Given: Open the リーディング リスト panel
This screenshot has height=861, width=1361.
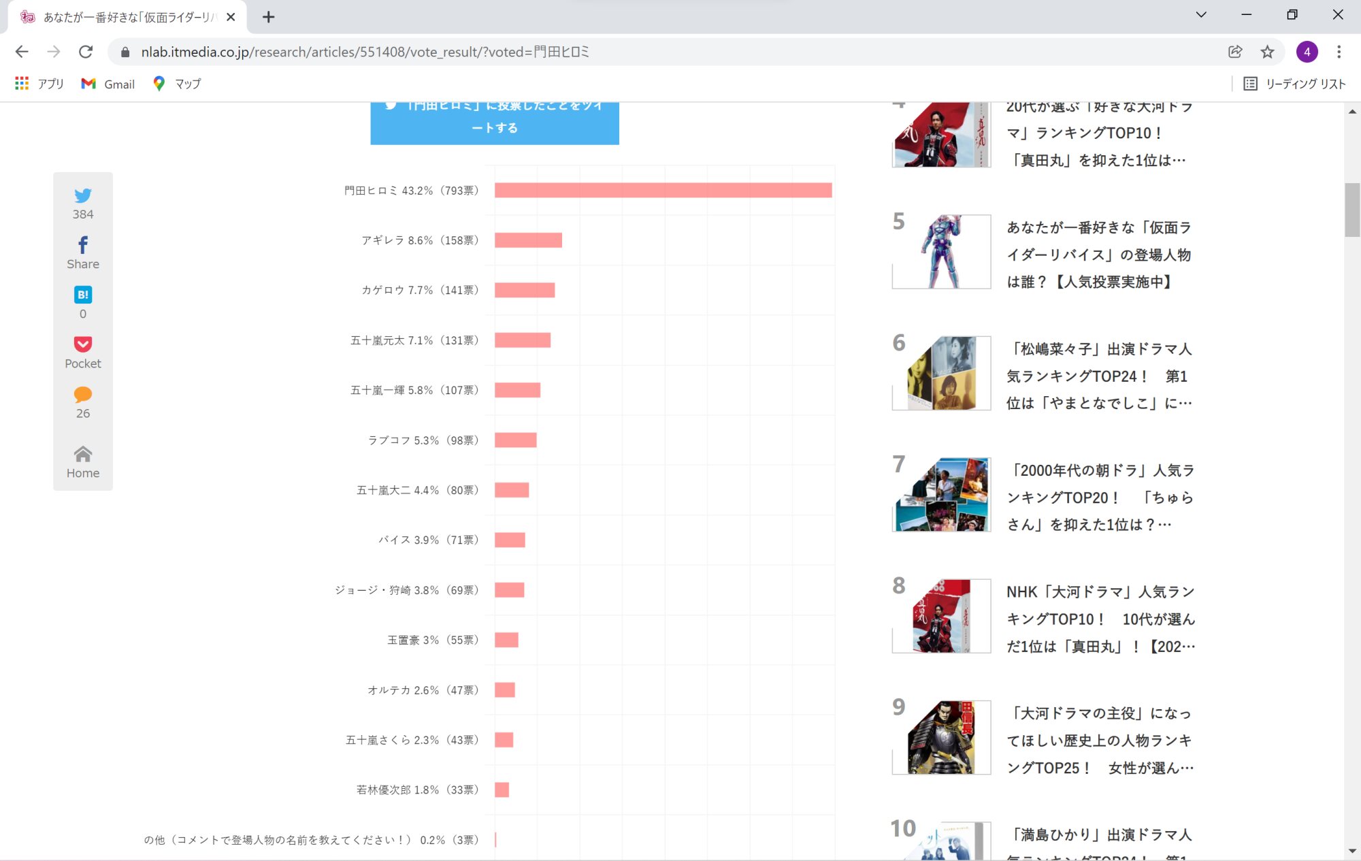Looking at the screenshot, I should (x=1295, y=84).
